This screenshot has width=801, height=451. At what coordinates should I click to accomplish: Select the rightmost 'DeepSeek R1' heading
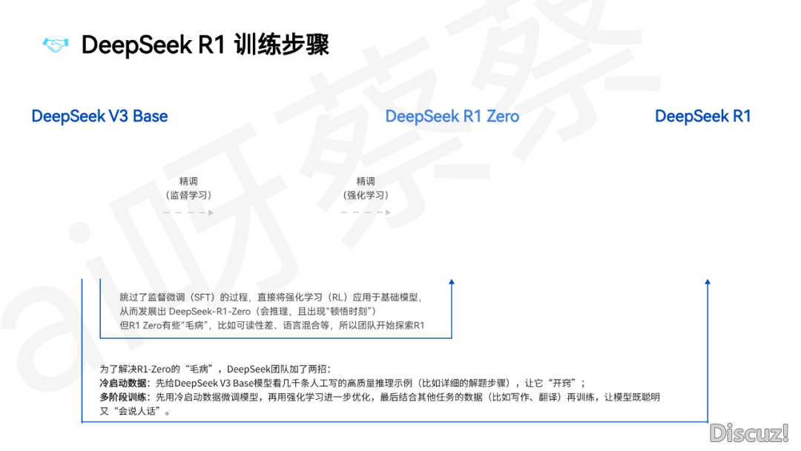click(703, 116)
